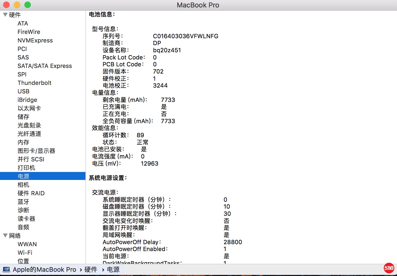
Task: Select Wi-Fi under the network section
Action: tap(25, 253)
